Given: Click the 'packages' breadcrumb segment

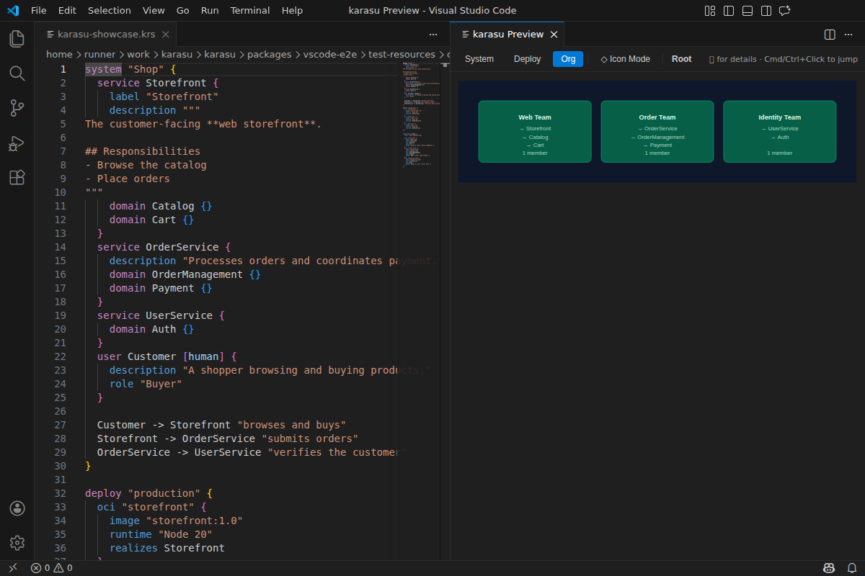Looking at the screenshot, I should (271, 54).
